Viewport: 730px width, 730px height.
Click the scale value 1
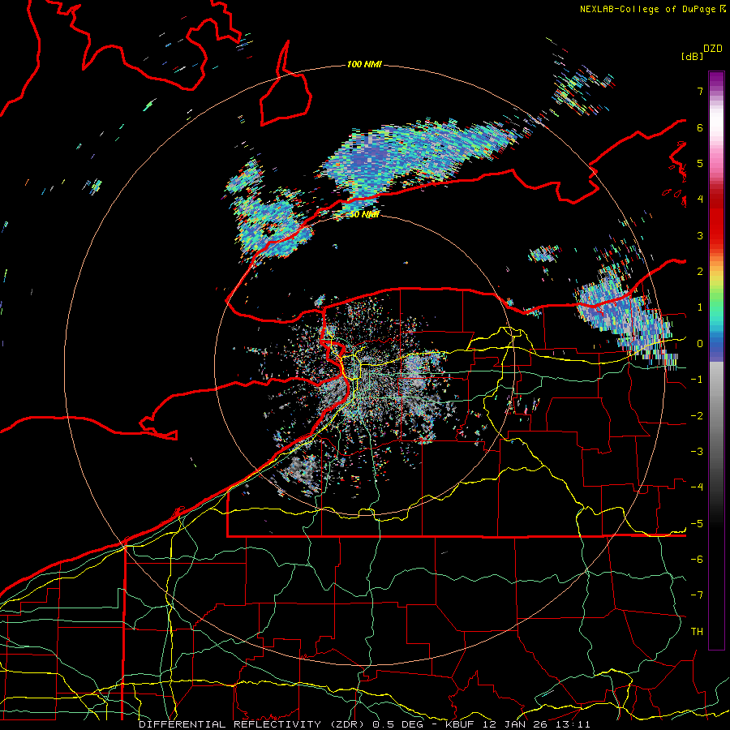[x=700, y=307]
